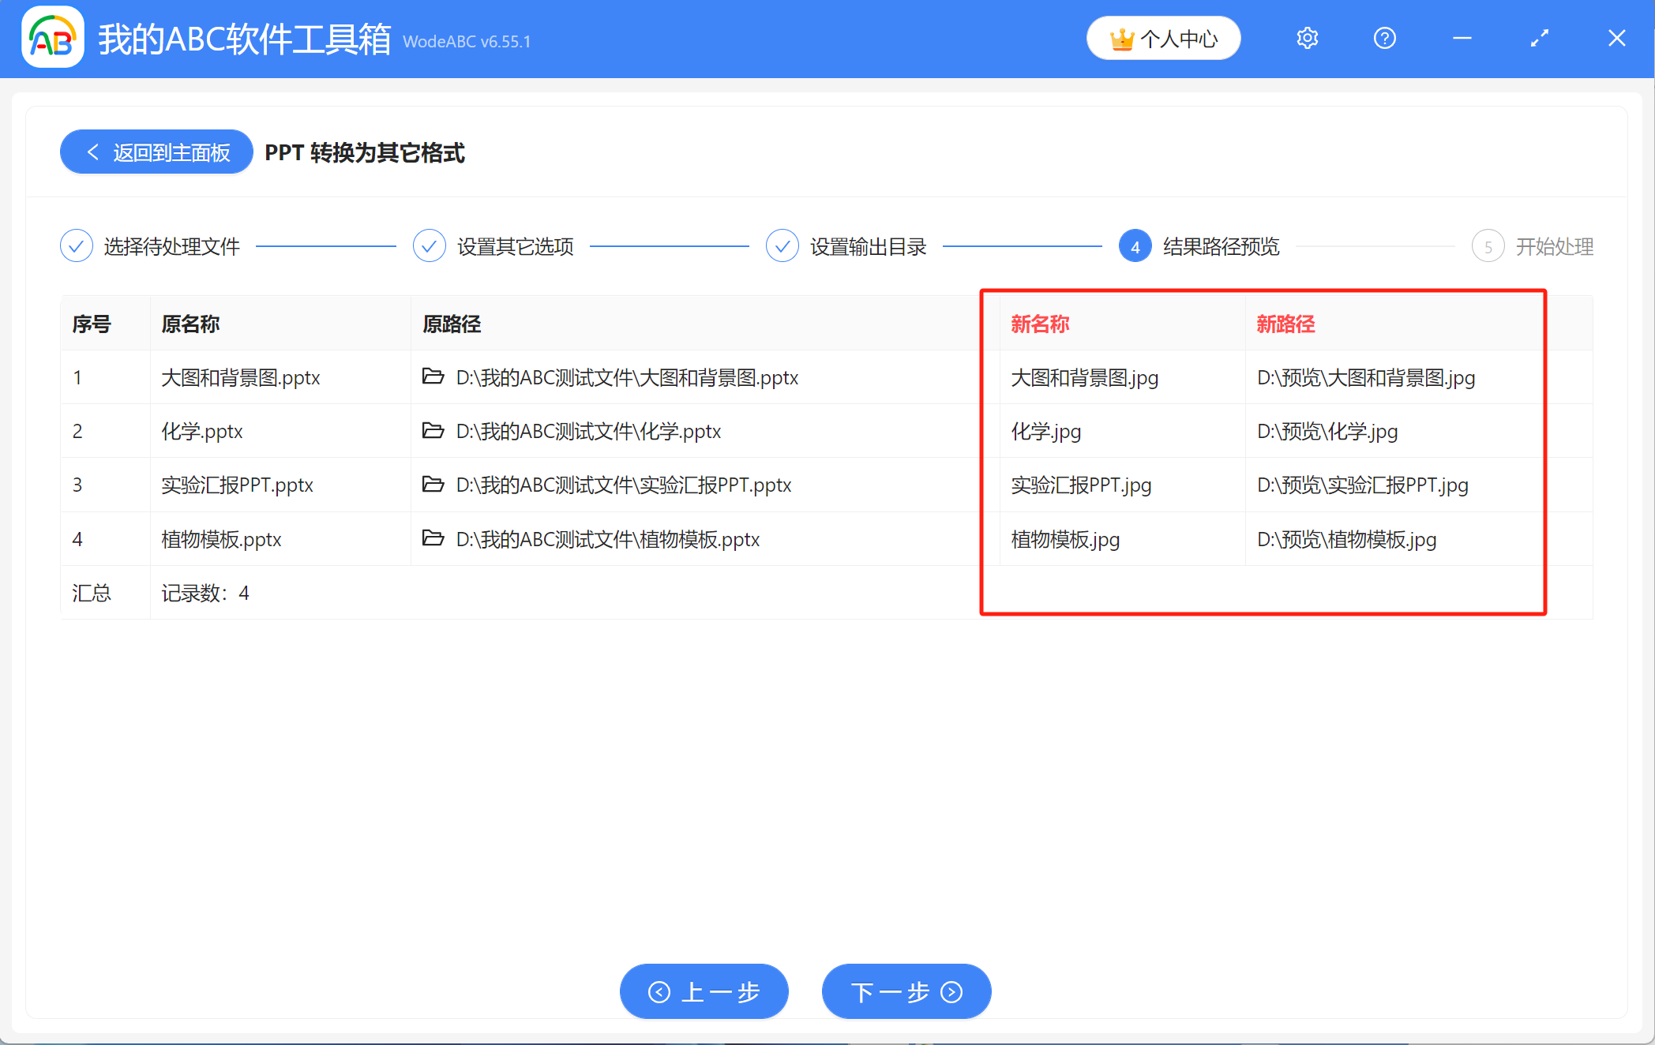Click the grayed 开始处理 step indicator

click(1488, 245)
